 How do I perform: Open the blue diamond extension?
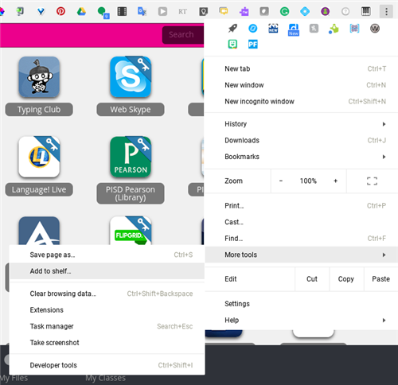[305, 11]
